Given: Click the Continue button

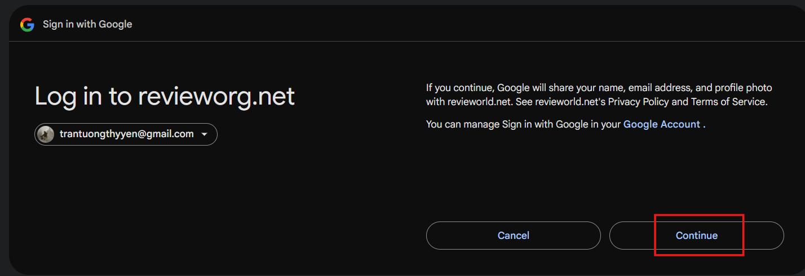Looking at the screenshot, I should click(697, 236).
